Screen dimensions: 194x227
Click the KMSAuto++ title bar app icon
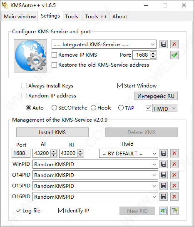point(5,5)
